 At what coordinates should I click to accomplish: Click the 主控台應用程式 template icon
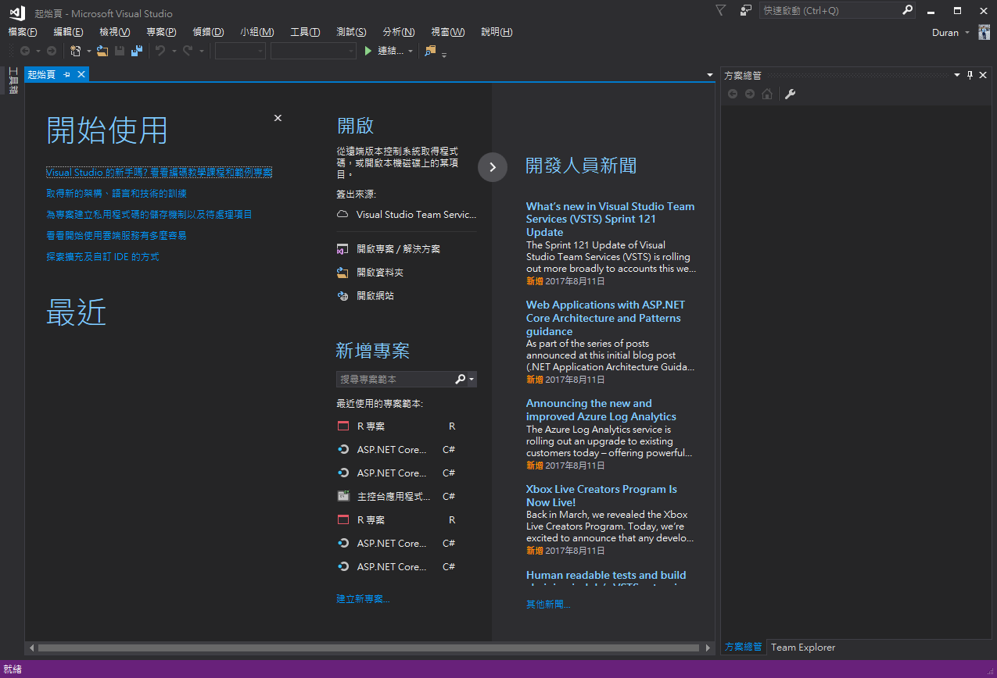(342, 496)
